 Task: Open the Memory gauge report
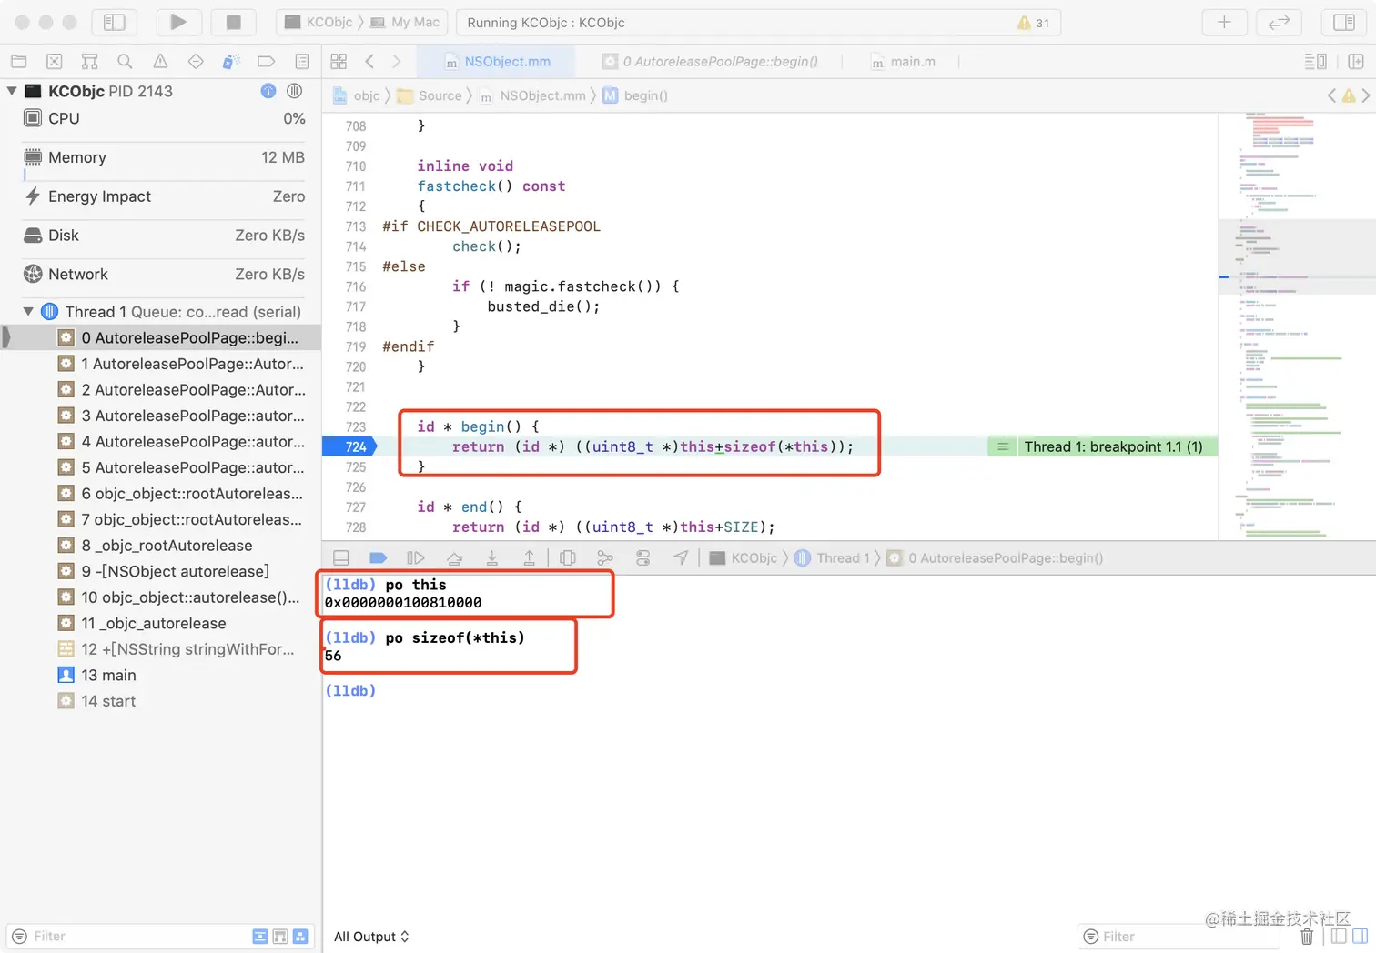[x=164, y=157]
